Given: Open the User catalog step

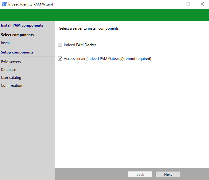Looking at the screenshot, I should (x=11, y=78).
